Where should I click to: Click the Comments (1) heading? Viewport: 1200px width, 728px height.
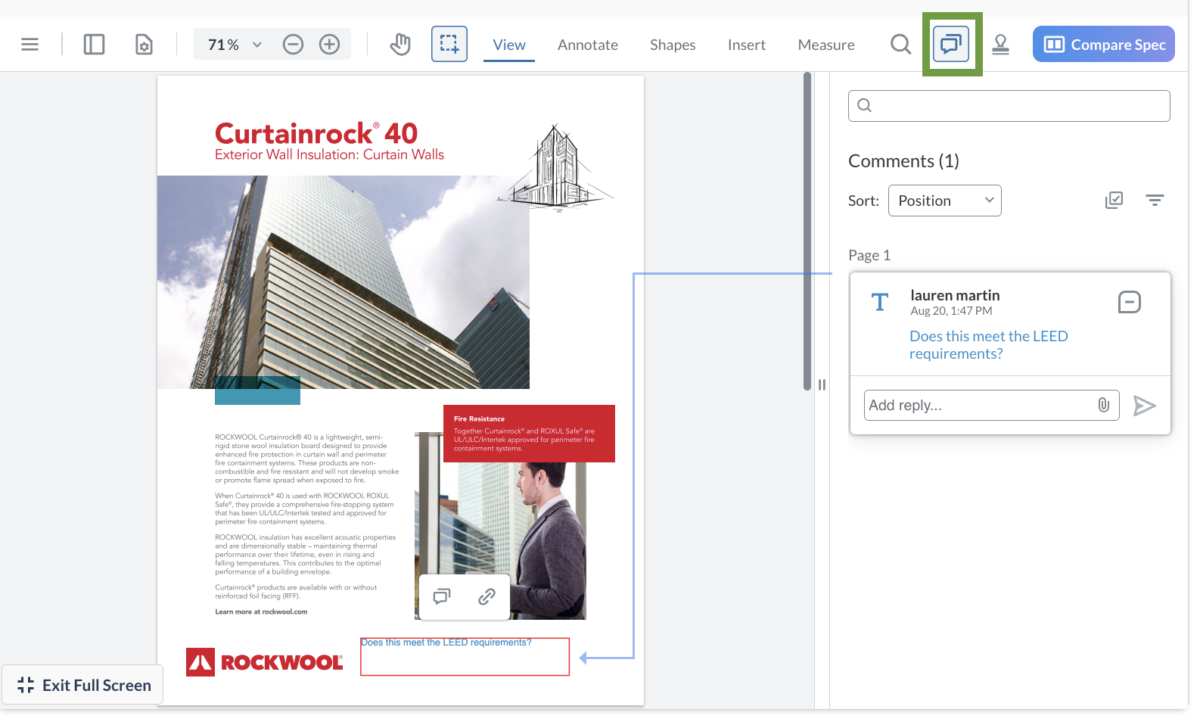click(x=903, y=161)
